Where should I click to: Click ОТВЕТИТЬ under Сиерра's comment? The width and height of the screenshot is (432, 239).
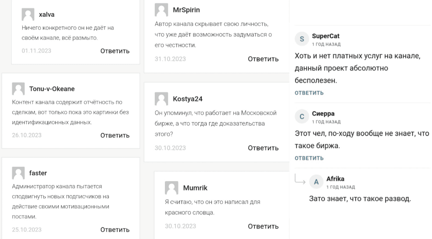309,158
